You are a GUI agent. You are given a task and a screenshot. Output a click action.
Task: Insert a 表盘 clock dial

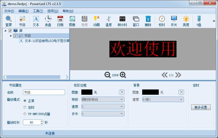pos(48,21)
